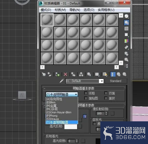
Task: Enable the 线框 checkbox
Action: click(x=86, y=93)
